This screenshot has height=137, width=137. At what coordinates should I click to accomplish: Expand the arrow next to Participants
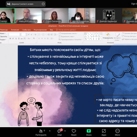coord(50,131)
